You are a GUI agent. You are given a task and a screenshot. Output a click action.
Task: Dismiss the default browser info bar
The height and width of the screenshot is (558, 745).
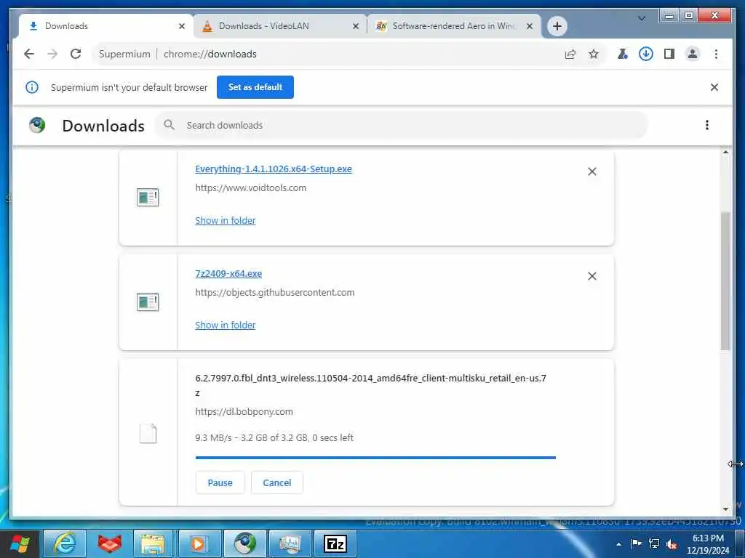tap(714, 87)
